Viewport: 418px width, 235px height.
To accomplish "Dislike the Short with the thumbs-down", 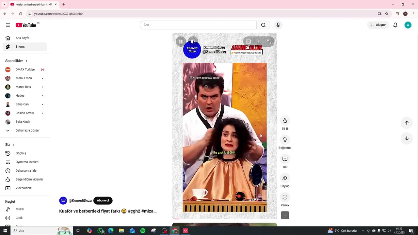I will click(x=285, y=140).
